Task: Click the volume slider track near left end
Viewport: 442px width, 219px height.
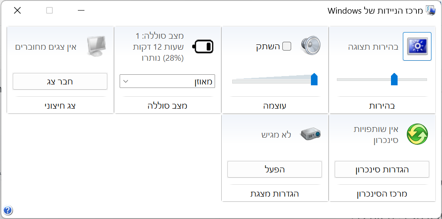Action: coord(240,81)
